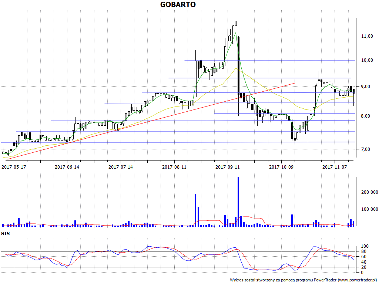The height and width of the screenshot is (284, 379).
Task: Click the 11,00 price axis label
Action: click(x=367, y=36)
